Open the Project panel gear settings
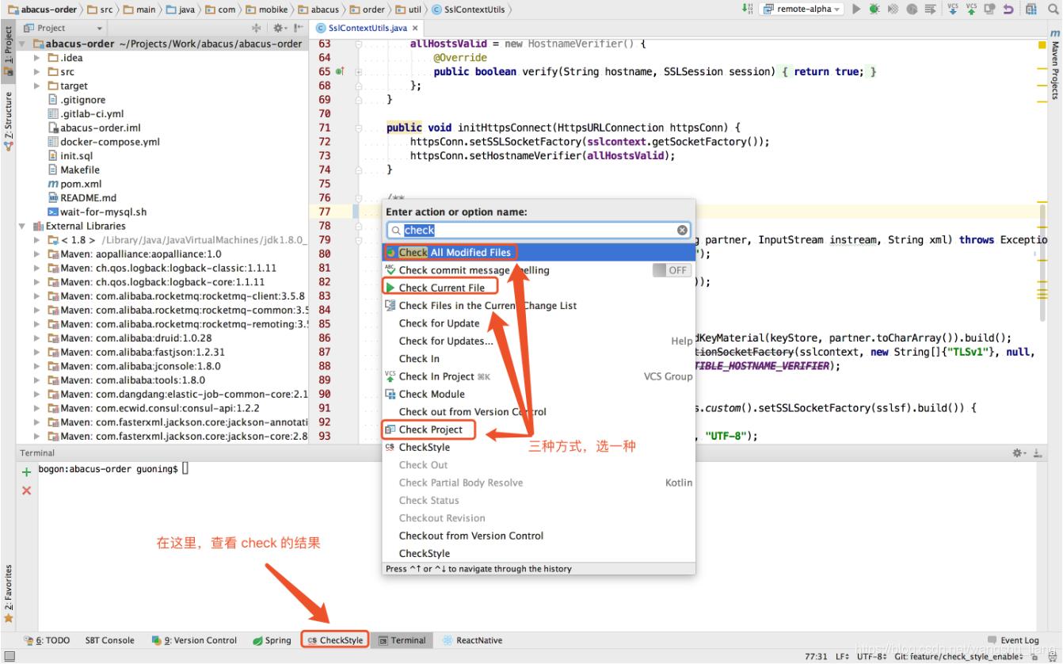1063x664 pixels. 280,28
